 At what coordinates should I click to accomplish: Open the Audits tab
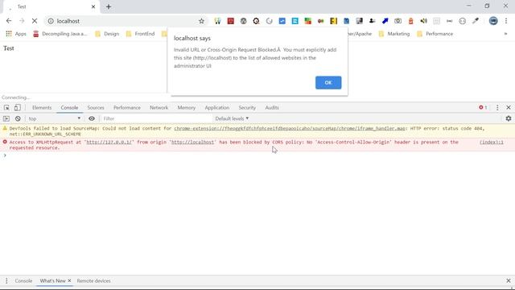click(x=272, y=107)
